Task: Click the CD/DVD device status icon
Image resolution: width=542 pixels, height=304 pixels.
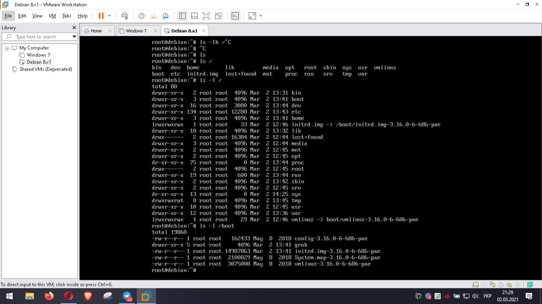Action: (484, 285)
